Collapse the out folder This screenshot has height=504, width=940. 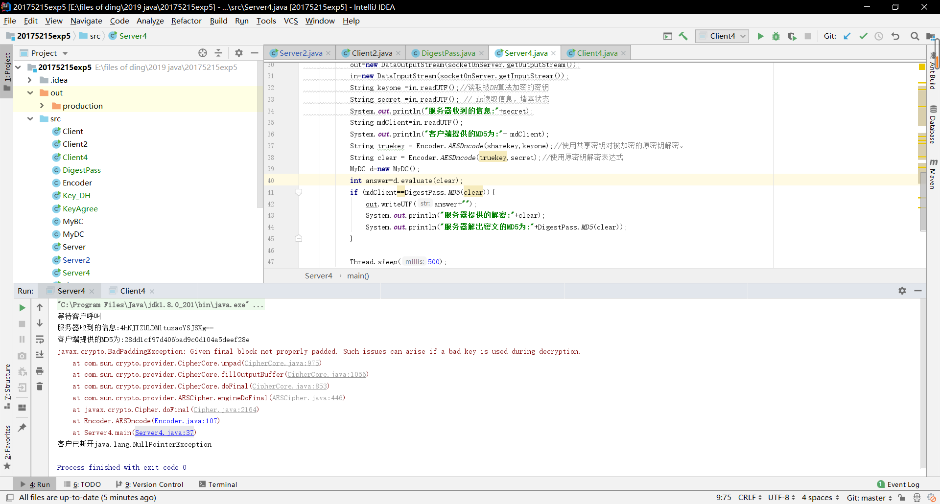pyautogui.click(x=30, y=93)
